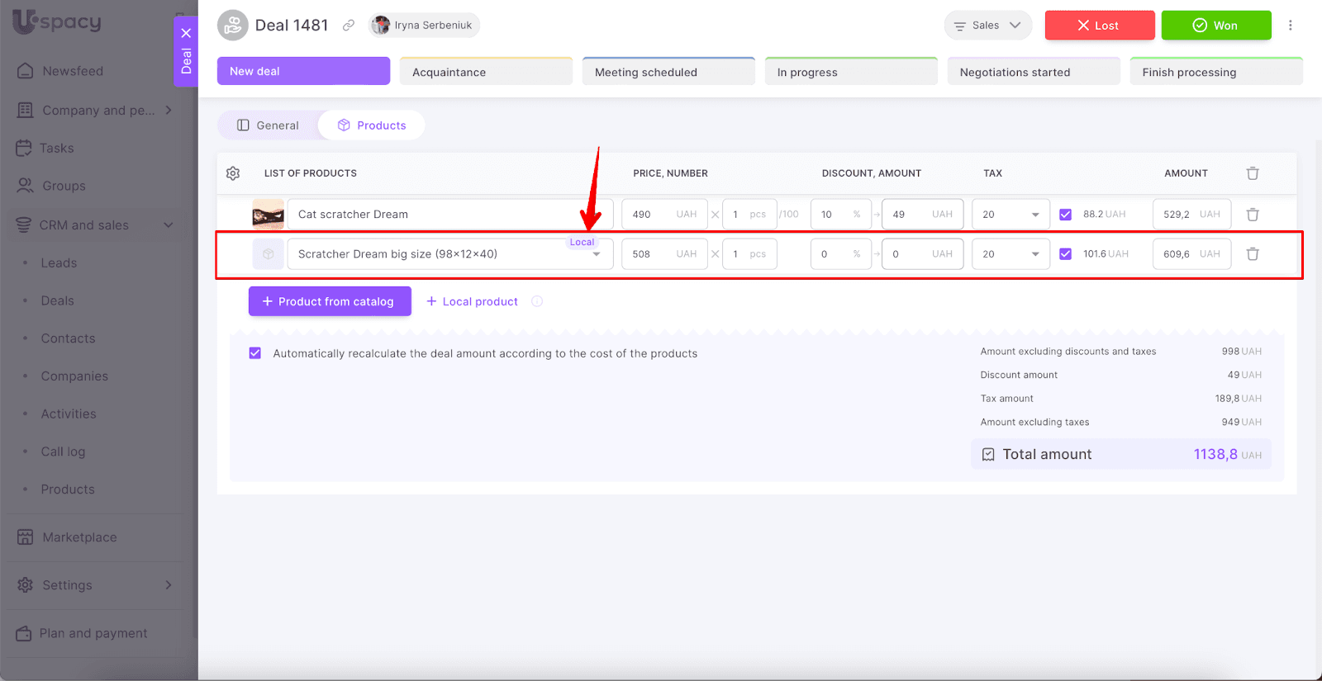Delete the Scratcher Dream big size row
The image size is (1322, 681).
(1252, 254)
